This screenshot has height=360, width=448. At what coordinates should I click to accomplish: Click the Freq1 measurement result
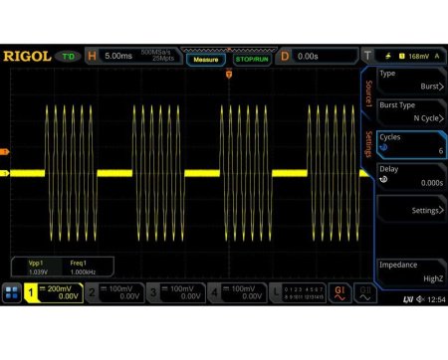(x=83, y=268)
